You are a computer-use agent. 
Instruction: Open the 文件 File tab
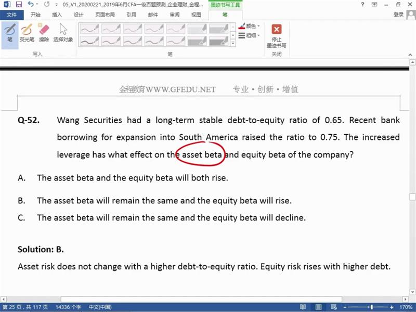click(x=11, y=15)
